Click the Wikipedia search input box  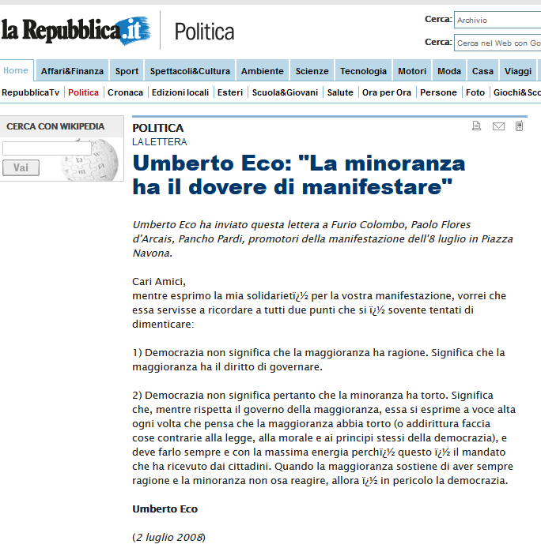click(x=47, y=148)
